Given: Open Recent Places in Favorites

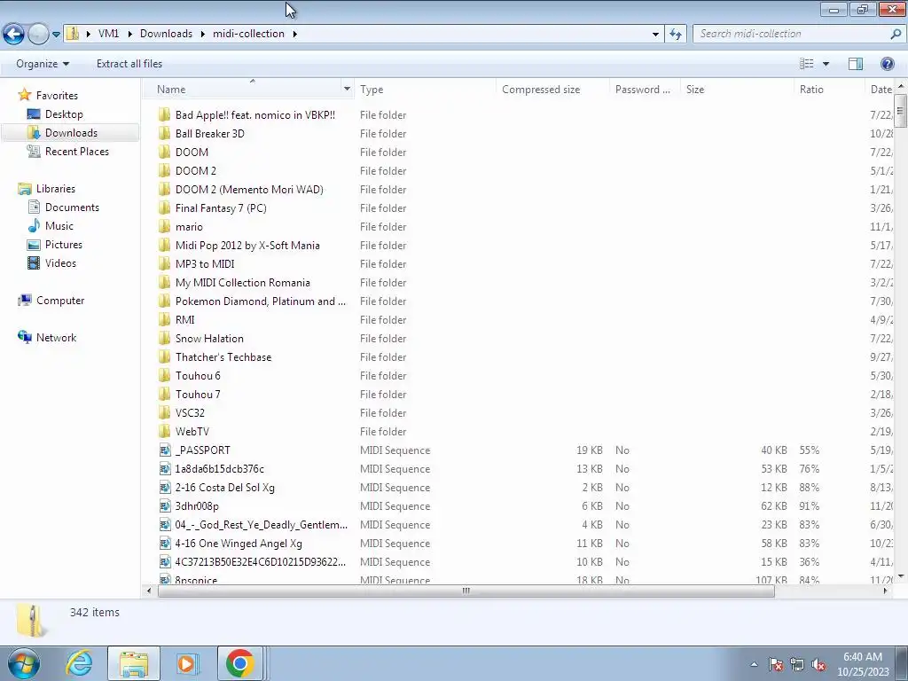Looking at the screenshot, I should 76,151.
